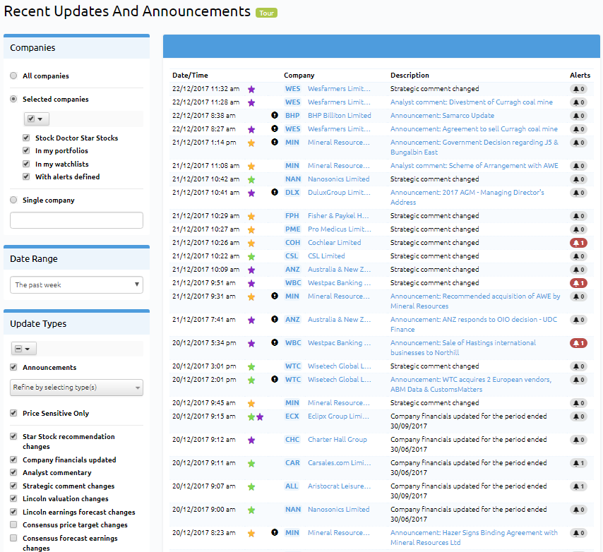Image resolution: width=603 pixels, height=552 pixels.
Task: Open Announcement: Agreement to sell Curragh coal mine
Action: coord(474,128)
